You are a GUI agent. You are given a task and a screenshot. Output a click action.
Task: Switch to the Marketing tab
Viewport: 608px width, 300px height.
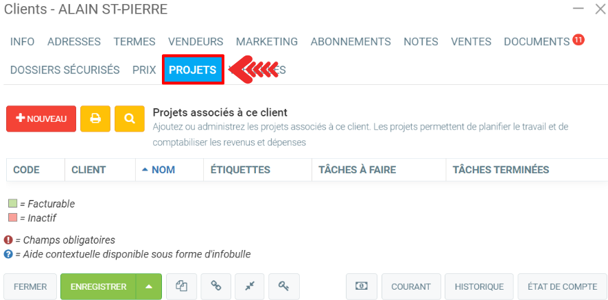267,42
